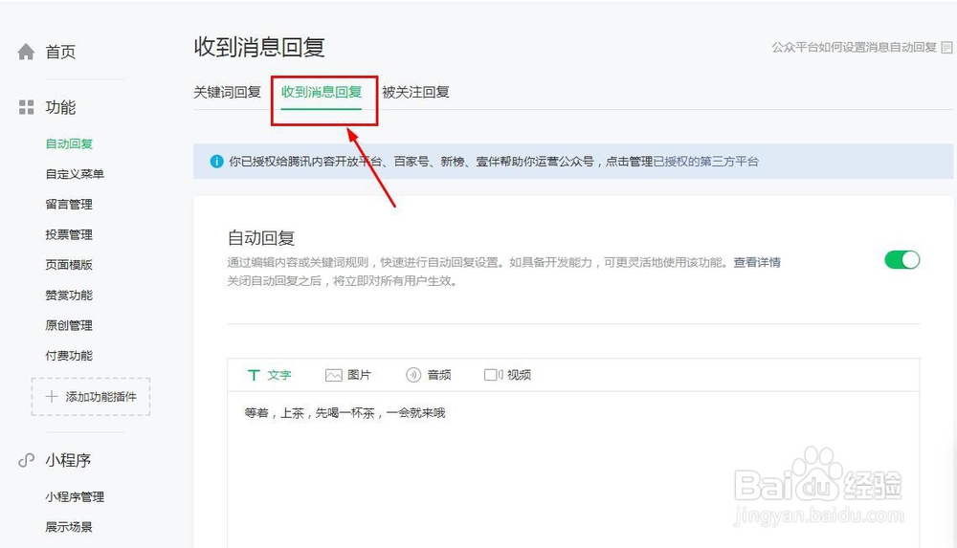
Task: Open the 被关注回复 tab
Action: (x=415, y=92)
